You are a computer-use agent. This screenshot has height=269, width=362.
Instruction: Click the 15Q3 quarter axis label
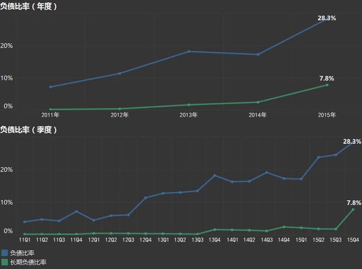coord(336,240)
